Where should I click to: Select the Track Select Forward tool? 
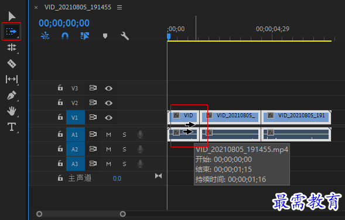tap(11, 32)
